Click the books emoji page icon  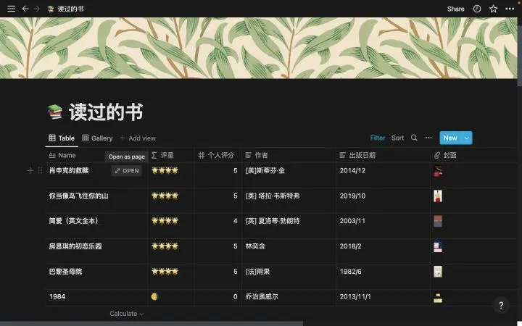tap(55, 112)
